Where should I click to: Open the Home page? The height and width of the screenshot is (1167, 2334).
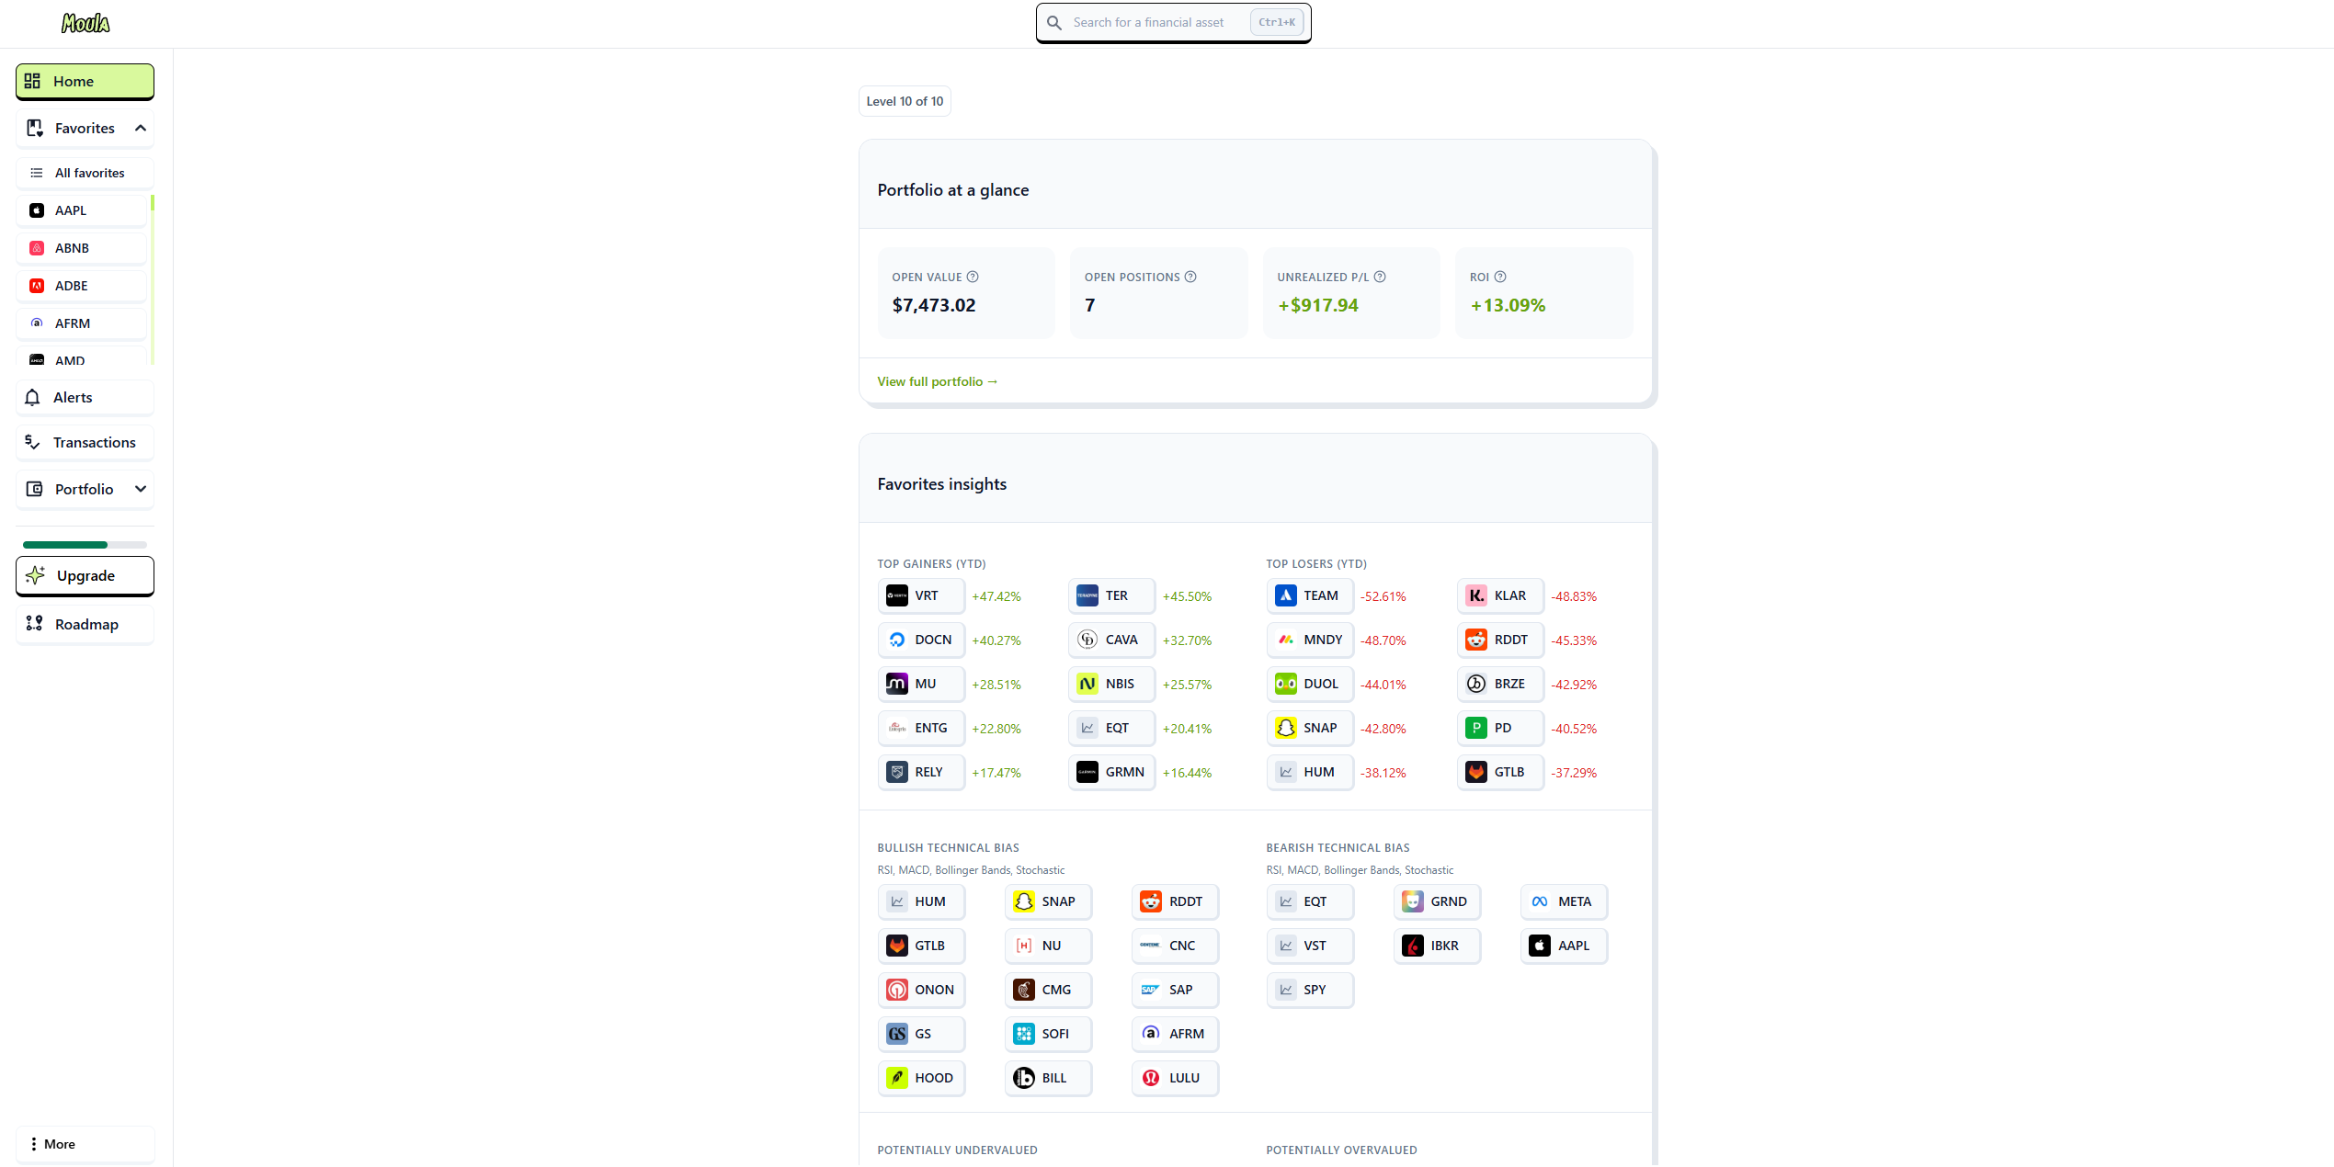coord(85,81)
